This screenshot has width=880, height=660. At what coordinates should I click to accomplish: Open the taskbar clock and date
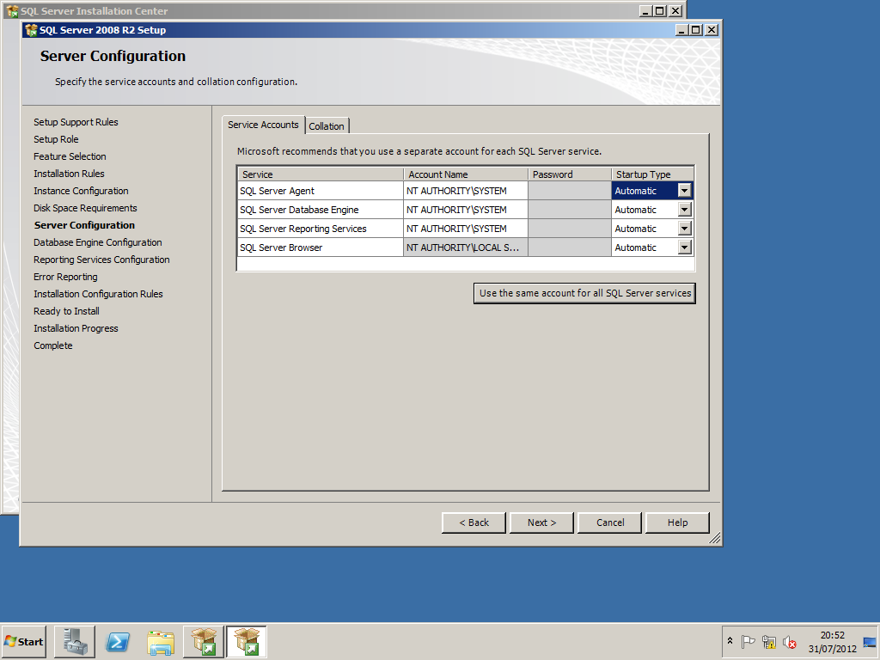[832, 641]
